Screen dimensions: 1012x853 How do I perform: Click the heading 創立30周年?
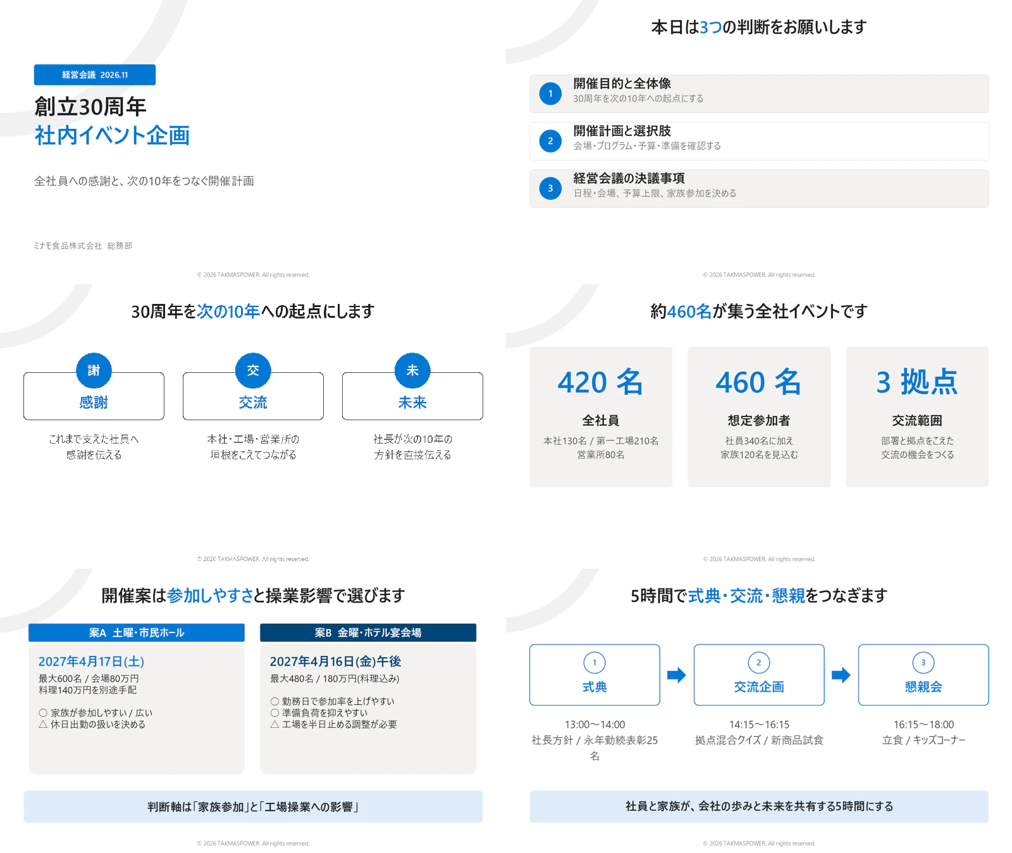coord(90,106)
